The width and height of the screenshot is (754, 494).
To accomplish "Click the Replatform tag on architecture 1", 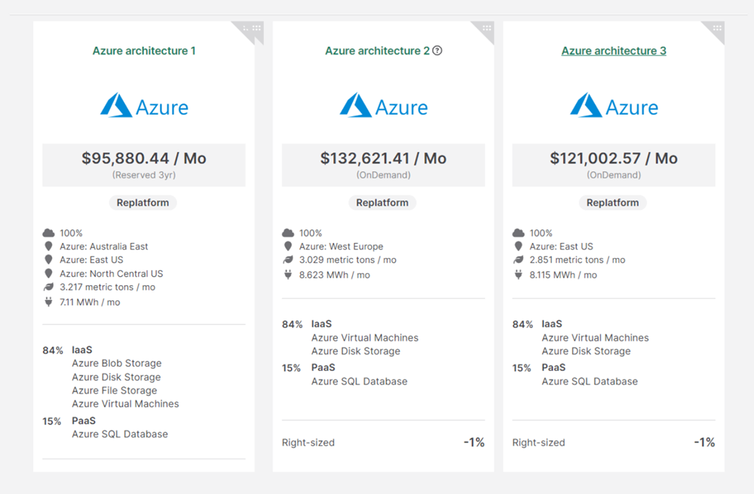I will [x=143, y=203].
